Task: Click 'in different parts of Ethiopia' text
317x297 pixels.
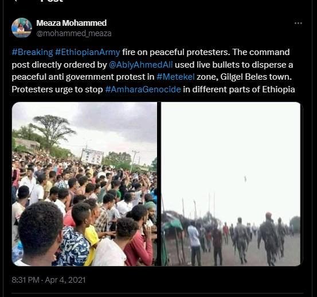Action: [239, 89]
